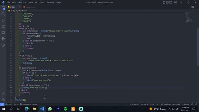Change the CRLF end of line sequence
The image size is (199, 112).
158,105
